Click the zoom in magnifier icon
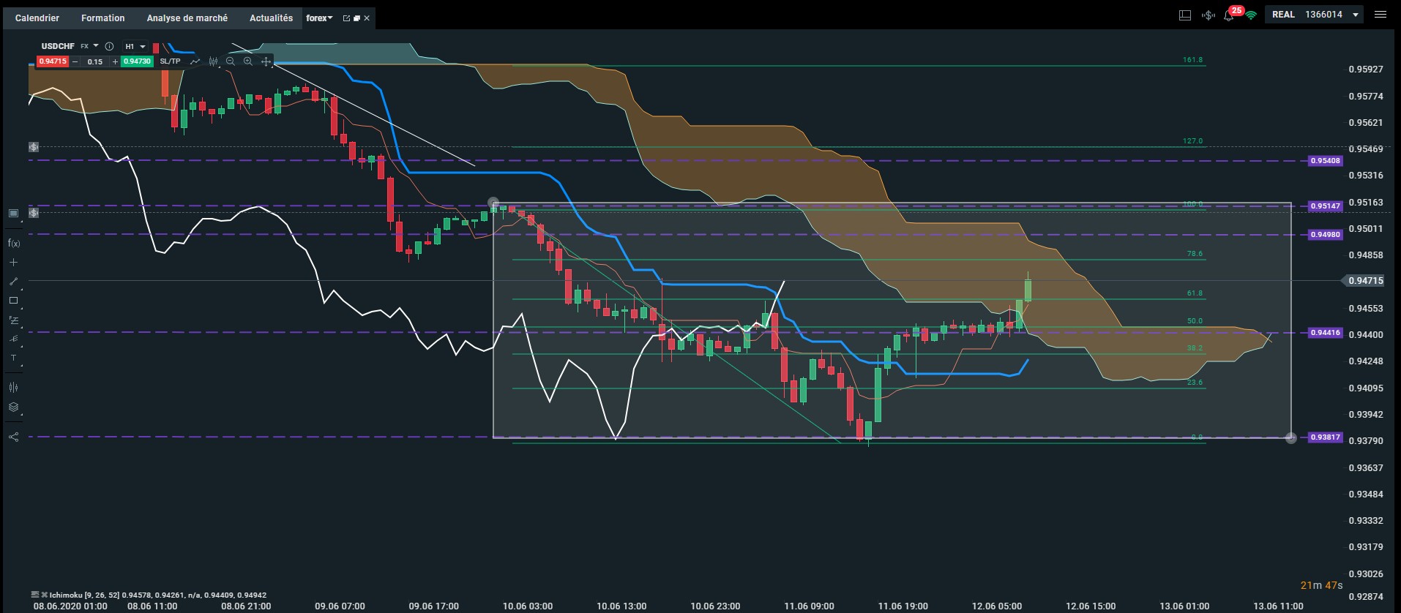 [x=248, y=61]
